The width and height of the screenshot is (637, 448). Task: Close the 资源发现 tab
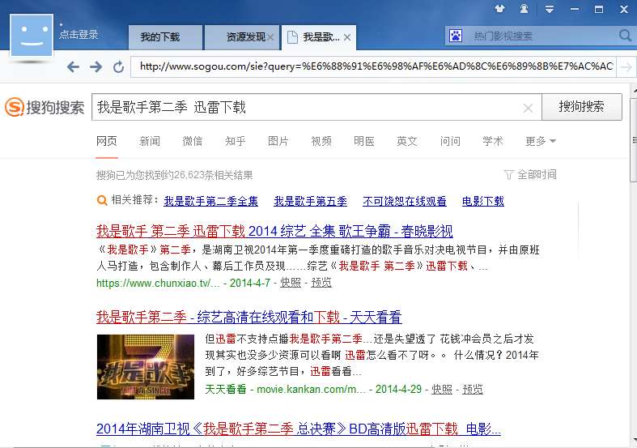pyautogui.click(x=270, y=37)
